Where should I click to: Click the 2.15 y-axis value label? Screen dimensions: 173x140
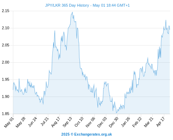click(x=6, y=11)
